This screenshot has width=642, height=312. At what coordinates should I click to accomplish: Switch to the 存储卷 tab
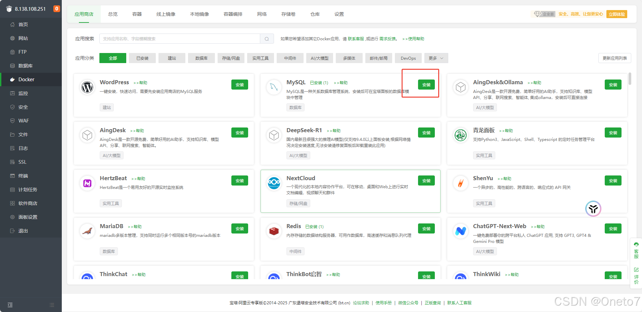click(x=288, y=14)
